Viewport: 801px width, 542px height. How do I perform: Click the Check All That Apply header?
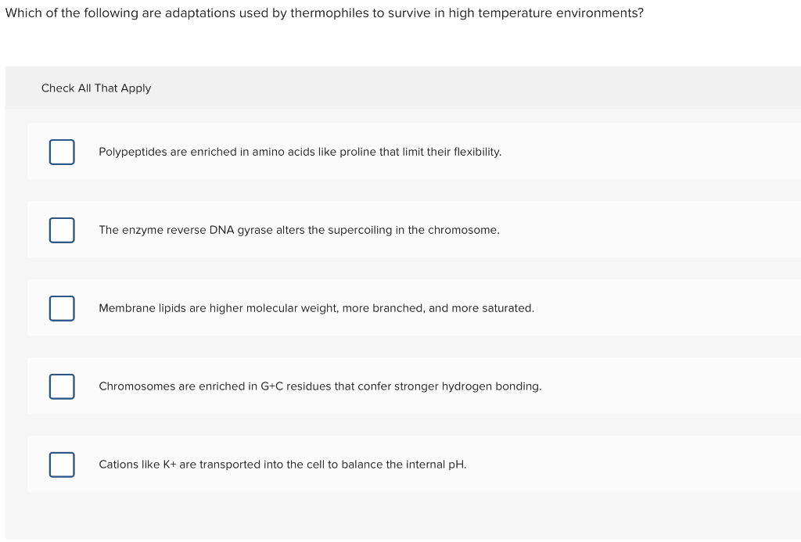point(96,88)
